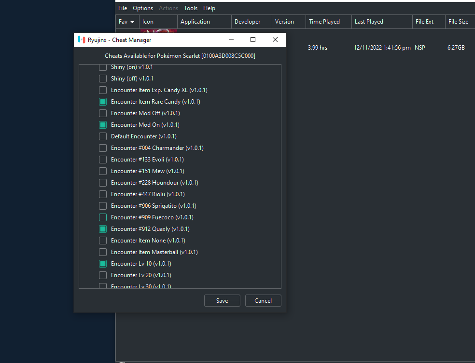Image resolution: width=475 pixels, height=363 pixels.
Task: Tick Encounter Item None checkbox
Action: 103,241
